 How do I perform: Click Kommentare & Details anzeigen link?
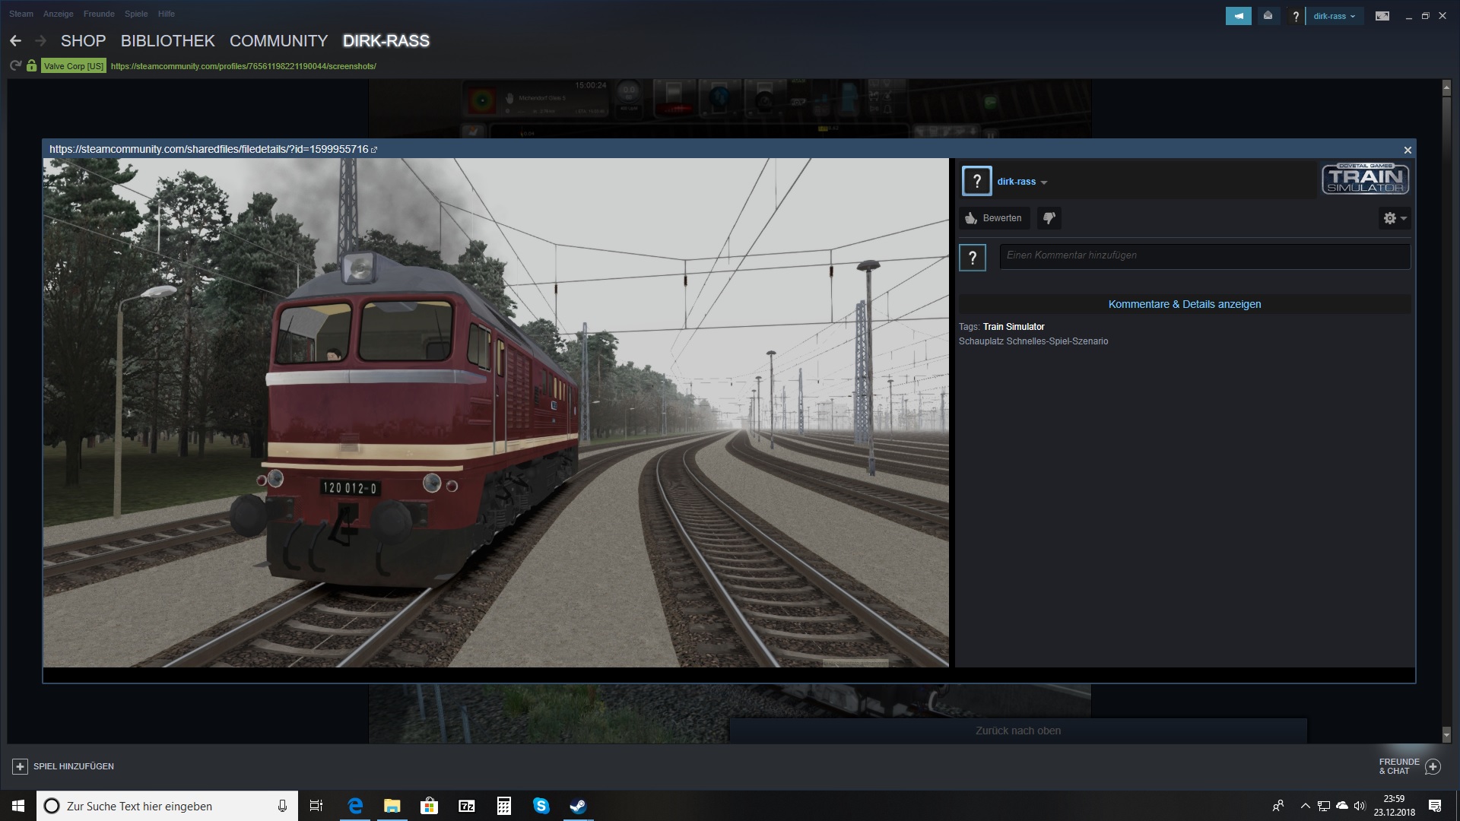click(1184, 304)
